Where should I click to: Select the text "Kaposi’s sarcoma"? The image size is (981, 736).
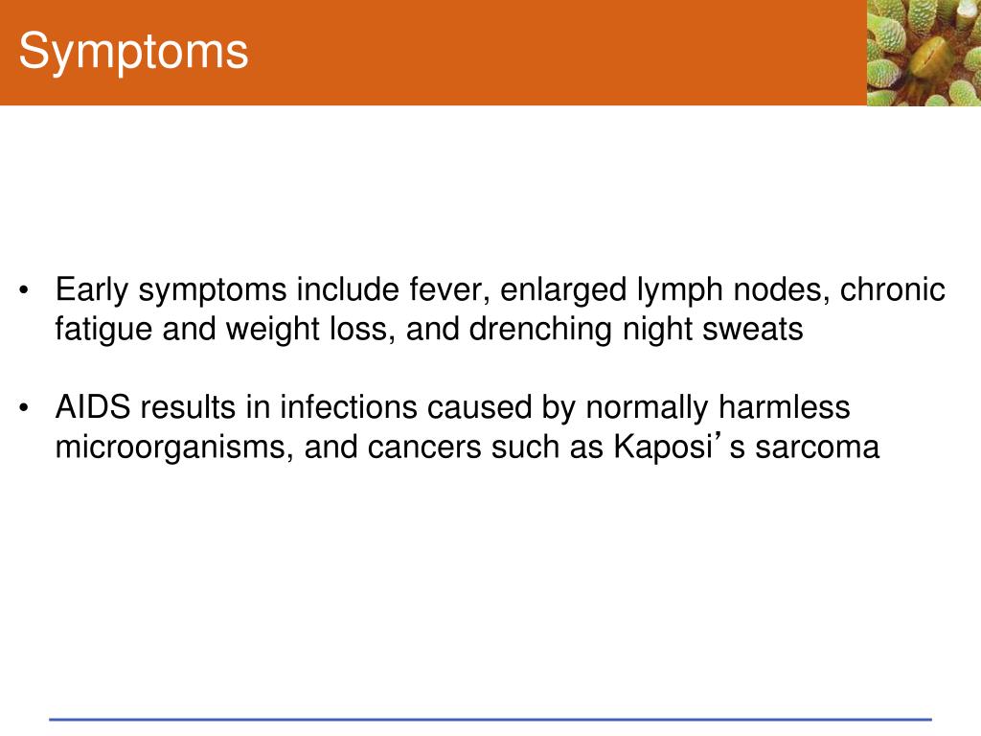tap(746, 448)
